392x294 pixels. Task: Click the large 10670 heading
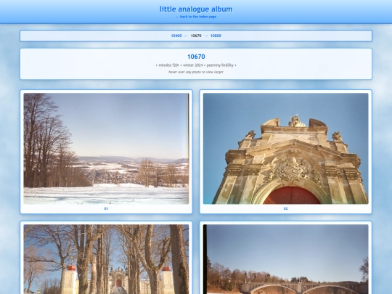coord(196,57)
